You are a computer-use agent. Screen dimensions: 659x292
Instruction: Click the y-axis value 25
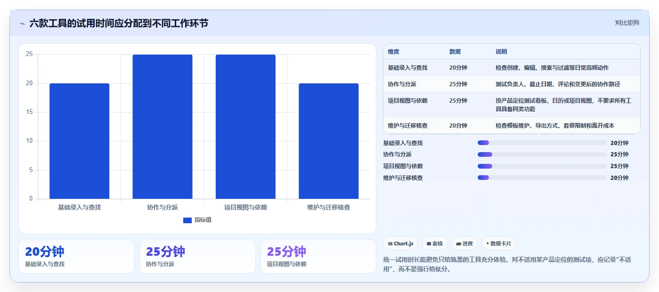pos(29,54)
